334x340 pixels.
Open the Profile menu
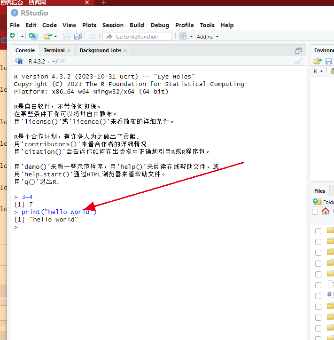(184, 25)
